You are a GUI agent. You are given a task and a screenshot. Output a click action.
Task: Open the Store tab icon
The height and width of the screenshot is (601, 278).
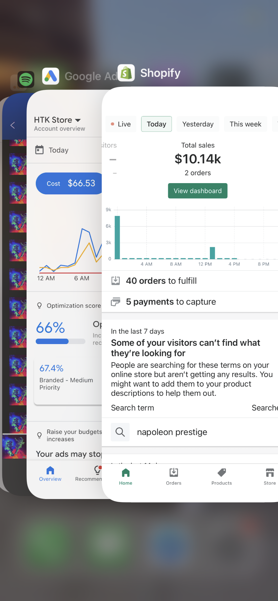point(270,473)
